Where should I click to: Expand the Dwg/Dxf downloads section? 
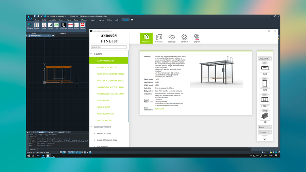click(265, 58)
